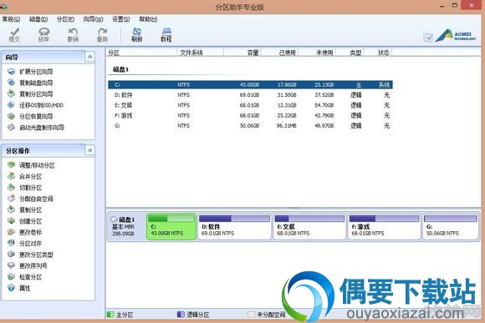
Task: Select G: 50.06GB block in disk map
Action: pos(451,227)
